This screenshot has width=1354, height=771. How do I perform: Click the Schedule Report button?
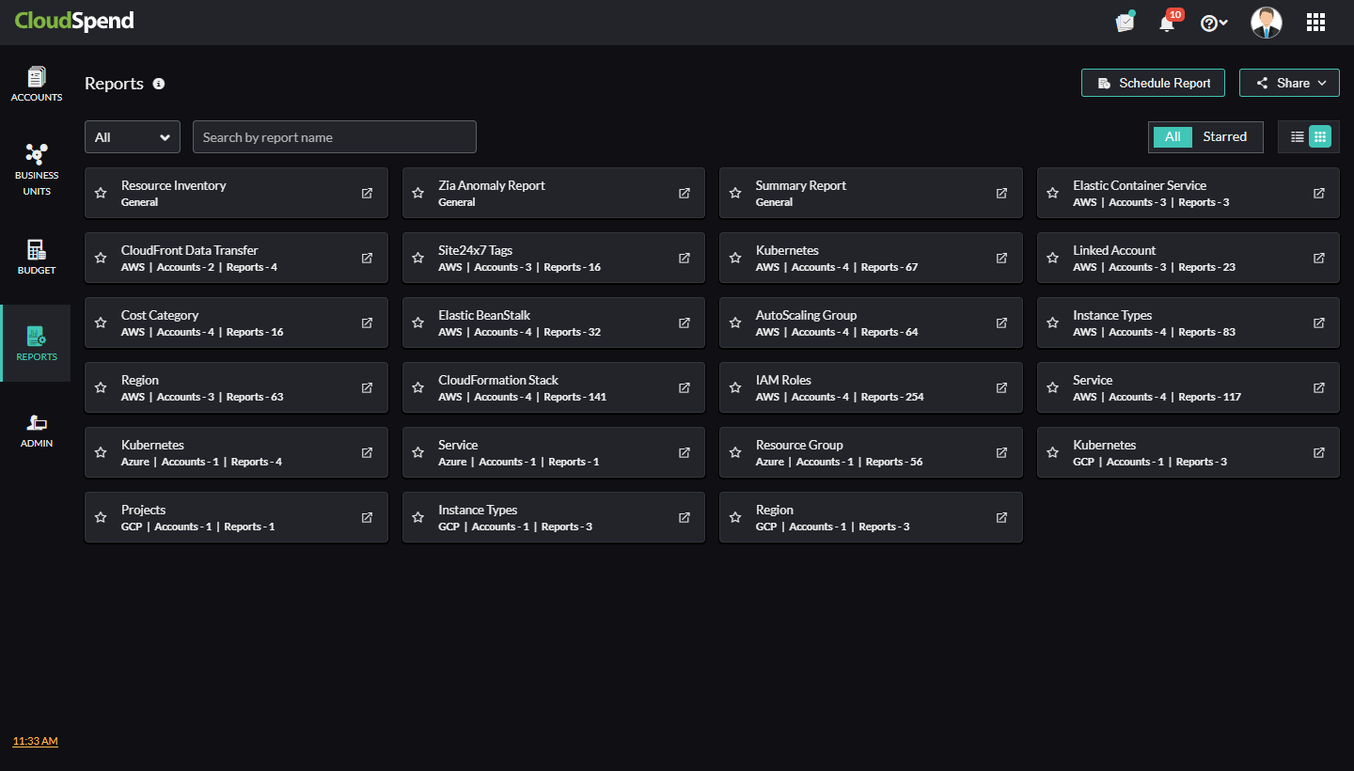(x=1153, y=83)
